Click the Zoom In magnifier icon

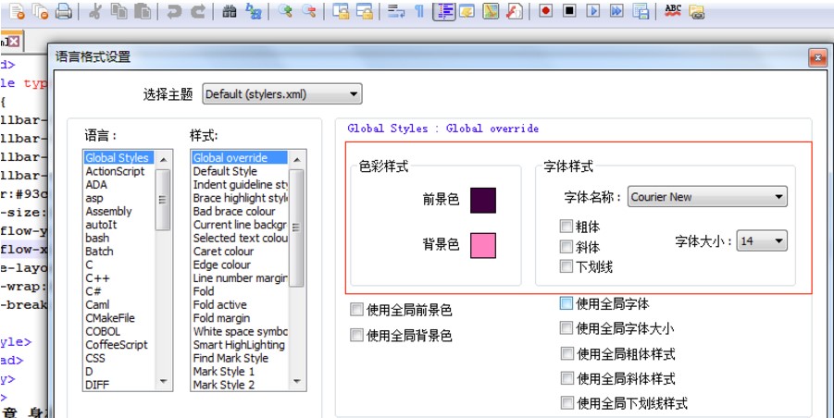[285, 11]
